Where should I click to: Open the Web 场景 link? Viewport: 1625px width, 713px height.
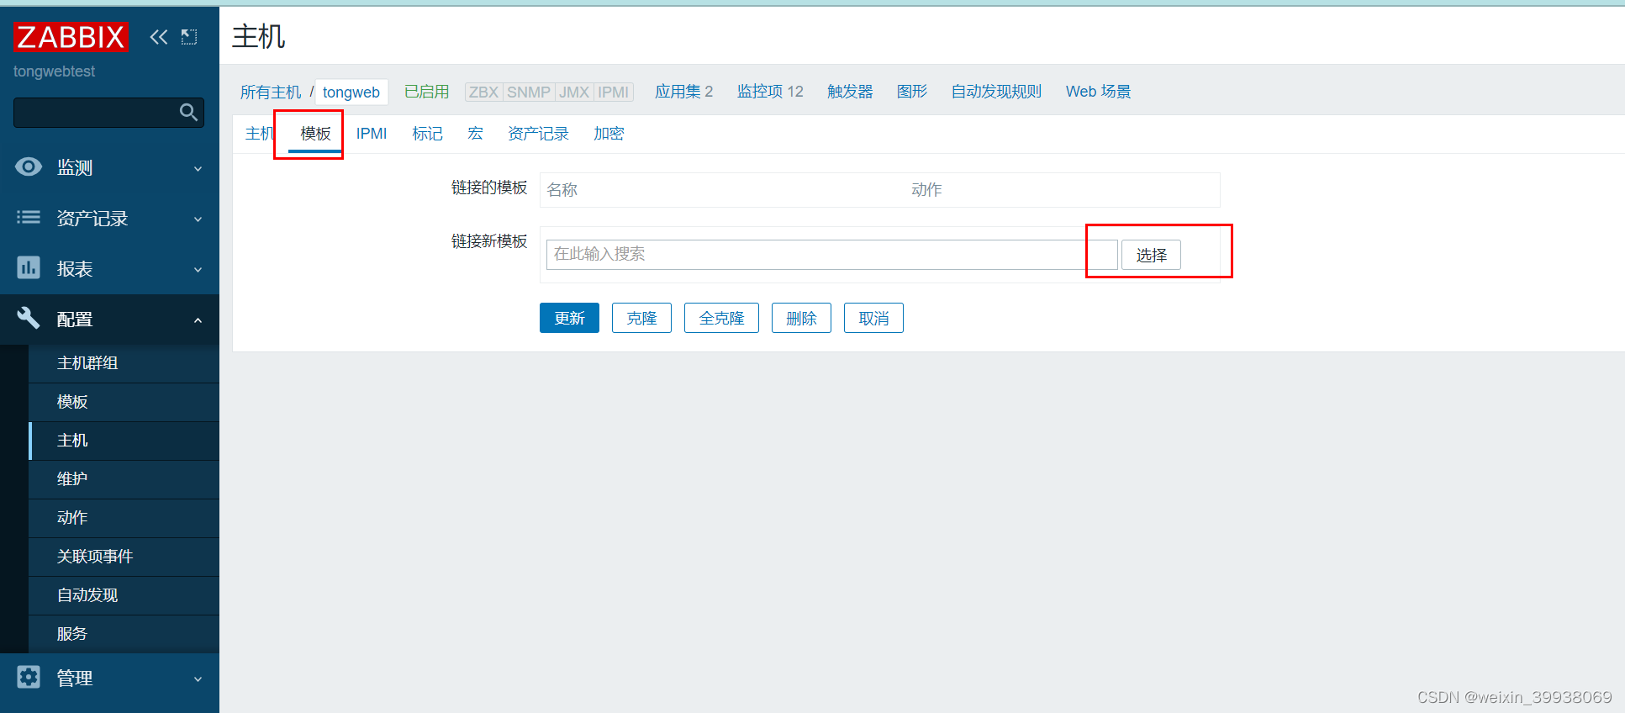tap(1098, 92)
